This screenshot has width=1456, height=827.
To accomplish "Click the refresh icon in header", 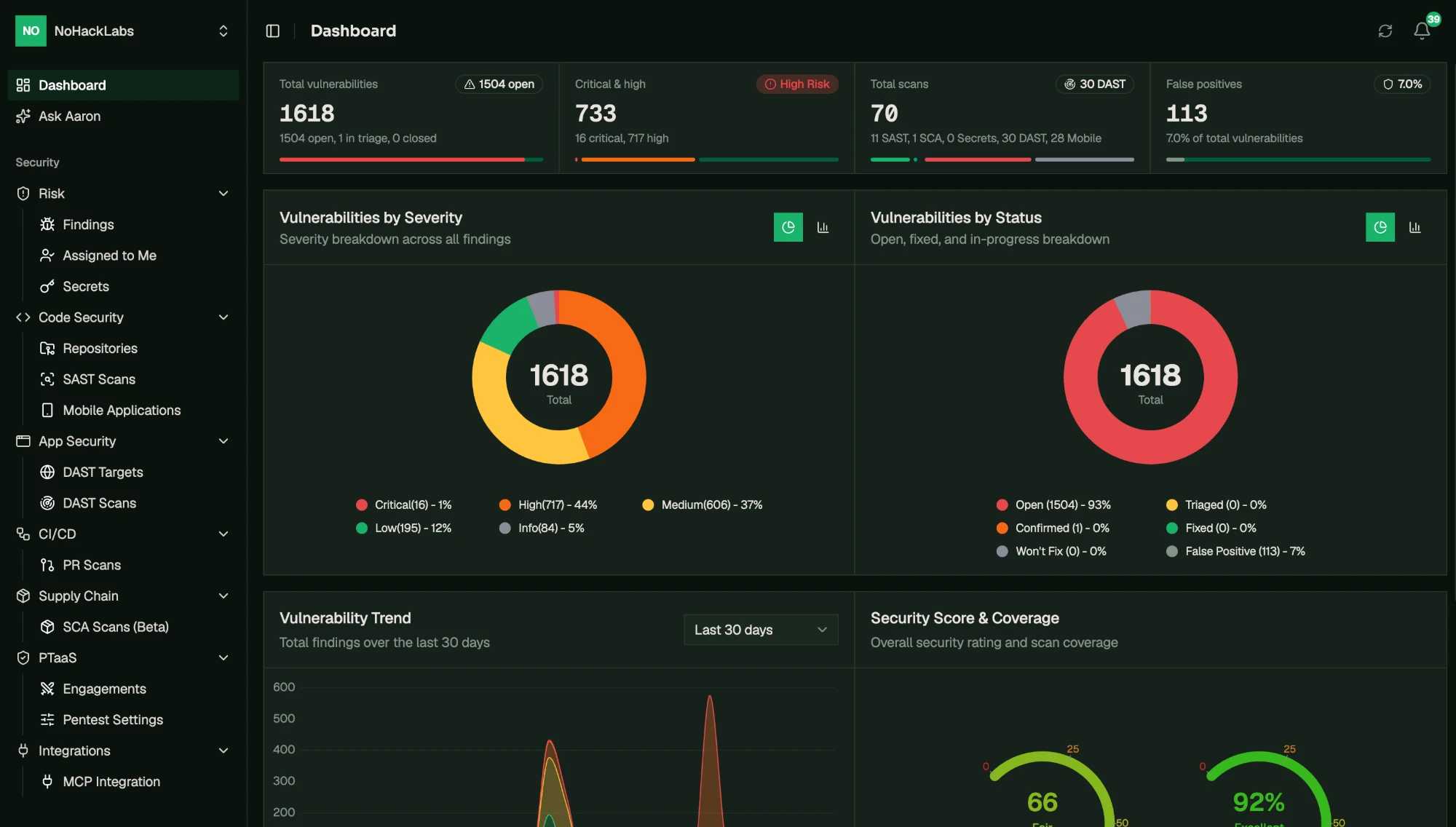I will pos(1385,31).
